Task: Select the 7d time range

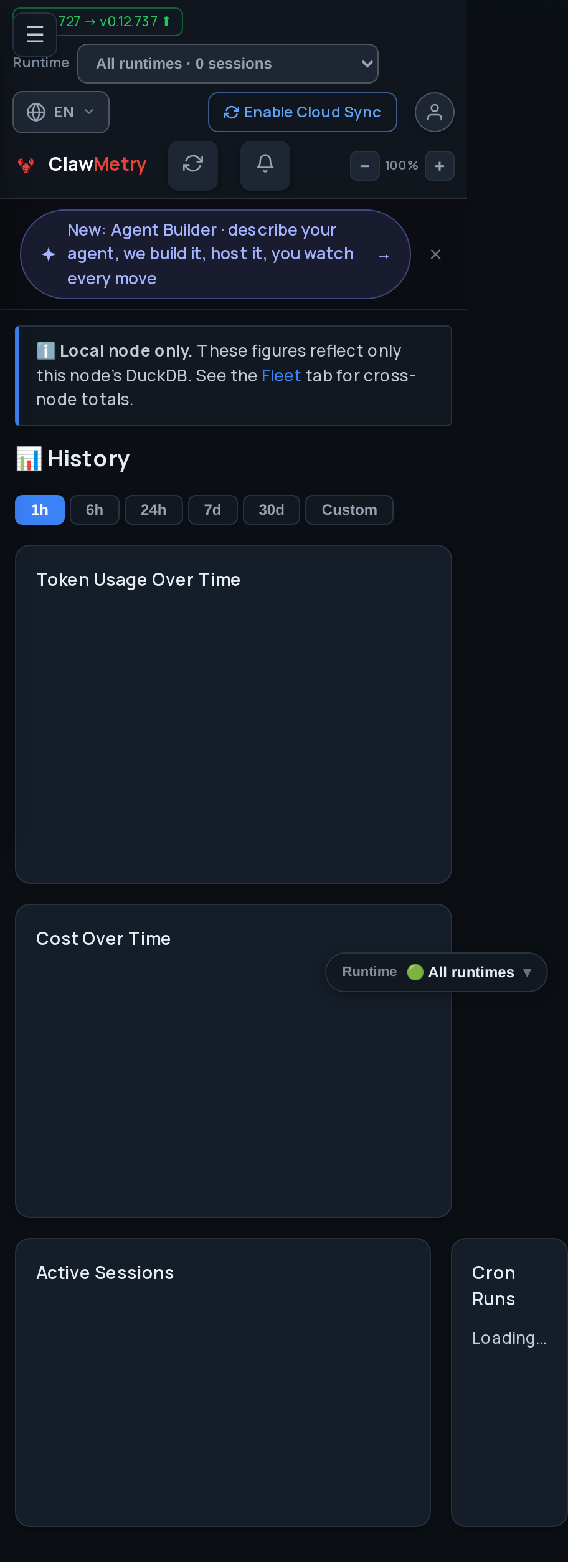Action: tap(213, 510)
